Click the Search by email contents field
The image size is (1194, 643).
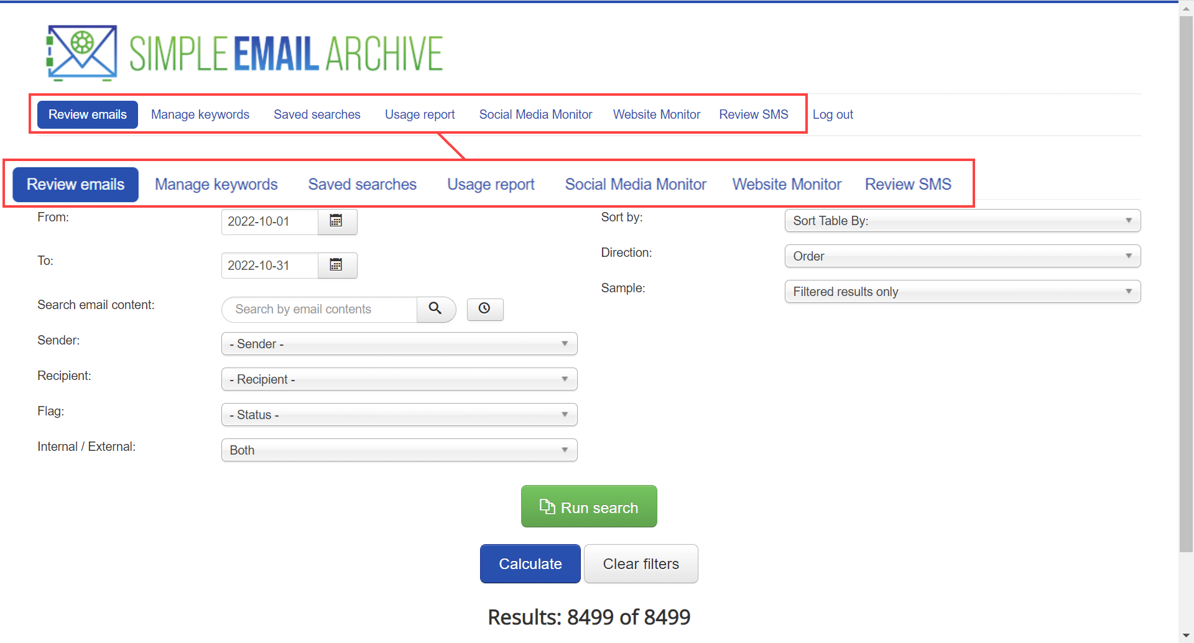pos(320,309)
